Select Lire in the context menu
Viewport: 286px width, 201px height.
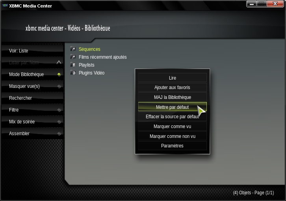(x=172, y=78)
